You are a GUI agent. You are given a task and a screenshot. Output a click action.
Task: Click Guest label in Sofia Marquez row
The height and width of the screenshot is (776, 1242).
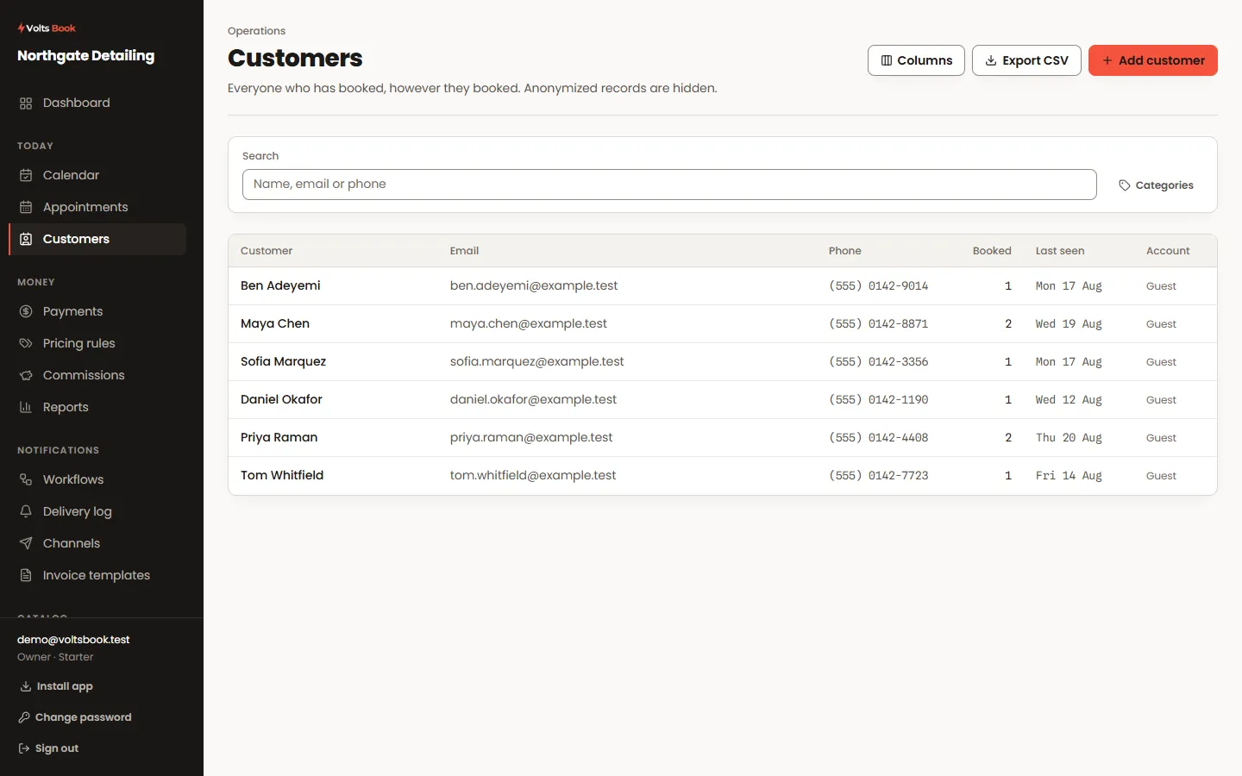[x=1161, y=362]
